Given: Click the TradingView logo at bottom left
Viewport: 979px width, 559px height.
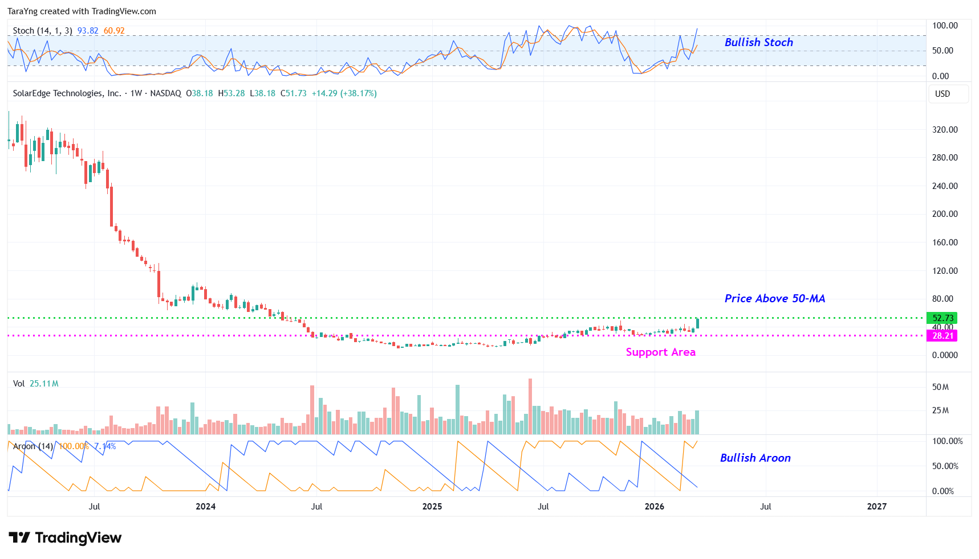Looking at the screenshot, I should point(65,538).
